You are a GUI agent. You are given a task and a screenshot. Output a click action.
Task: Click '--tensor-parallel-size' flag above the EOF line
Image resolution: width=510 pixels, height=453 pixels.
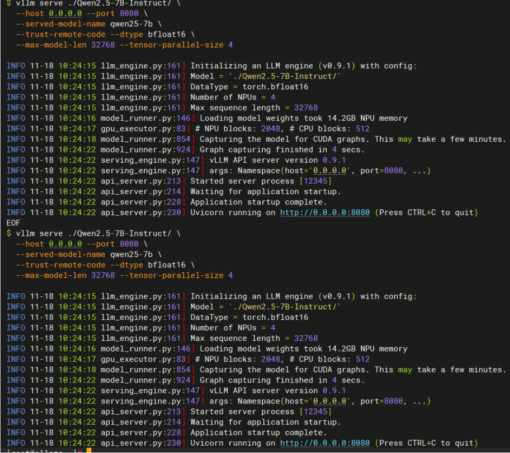(172, 45)
